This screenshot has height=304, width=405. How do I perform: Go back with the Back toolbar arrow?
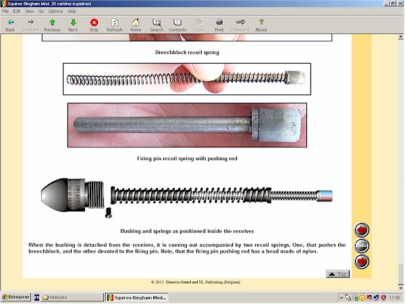point(10,25)
